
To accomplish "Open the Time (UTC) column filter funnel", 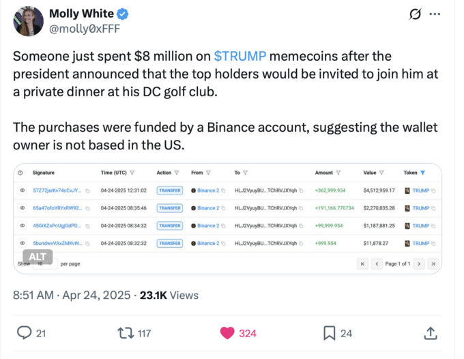I will 132,173.
